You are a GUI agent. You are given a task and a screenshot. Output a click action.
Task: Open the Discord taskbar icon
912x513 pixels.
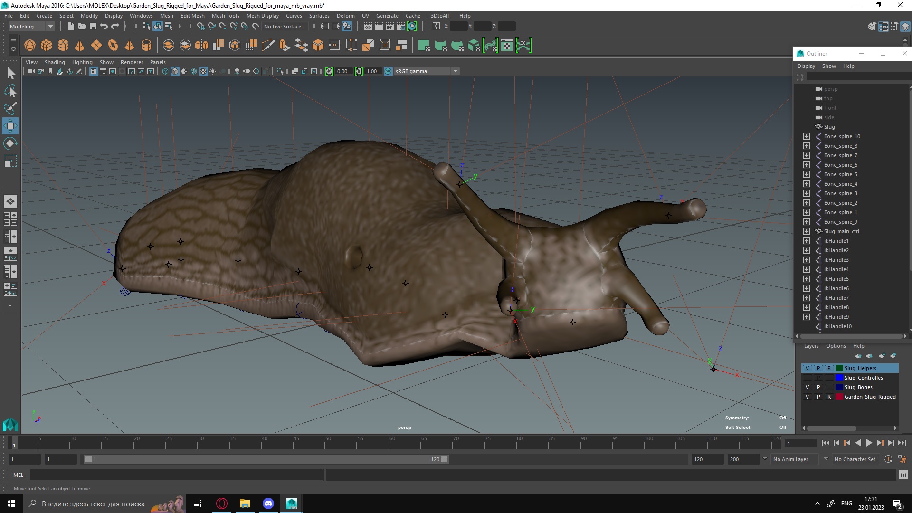[x=268, y=503]
